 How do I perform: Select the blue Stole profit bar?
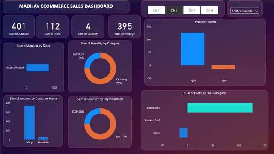pos(184,133)
